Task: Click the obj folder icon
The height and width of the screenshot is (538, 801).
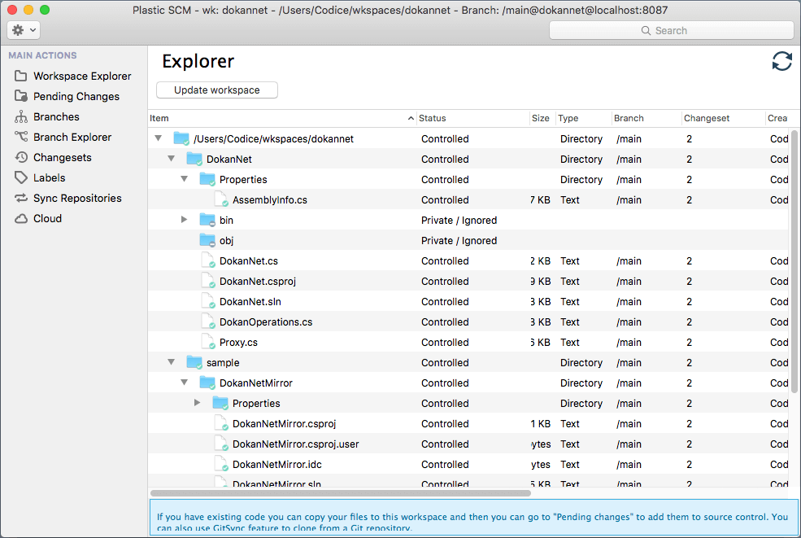Action: click(x=207, y=240)
